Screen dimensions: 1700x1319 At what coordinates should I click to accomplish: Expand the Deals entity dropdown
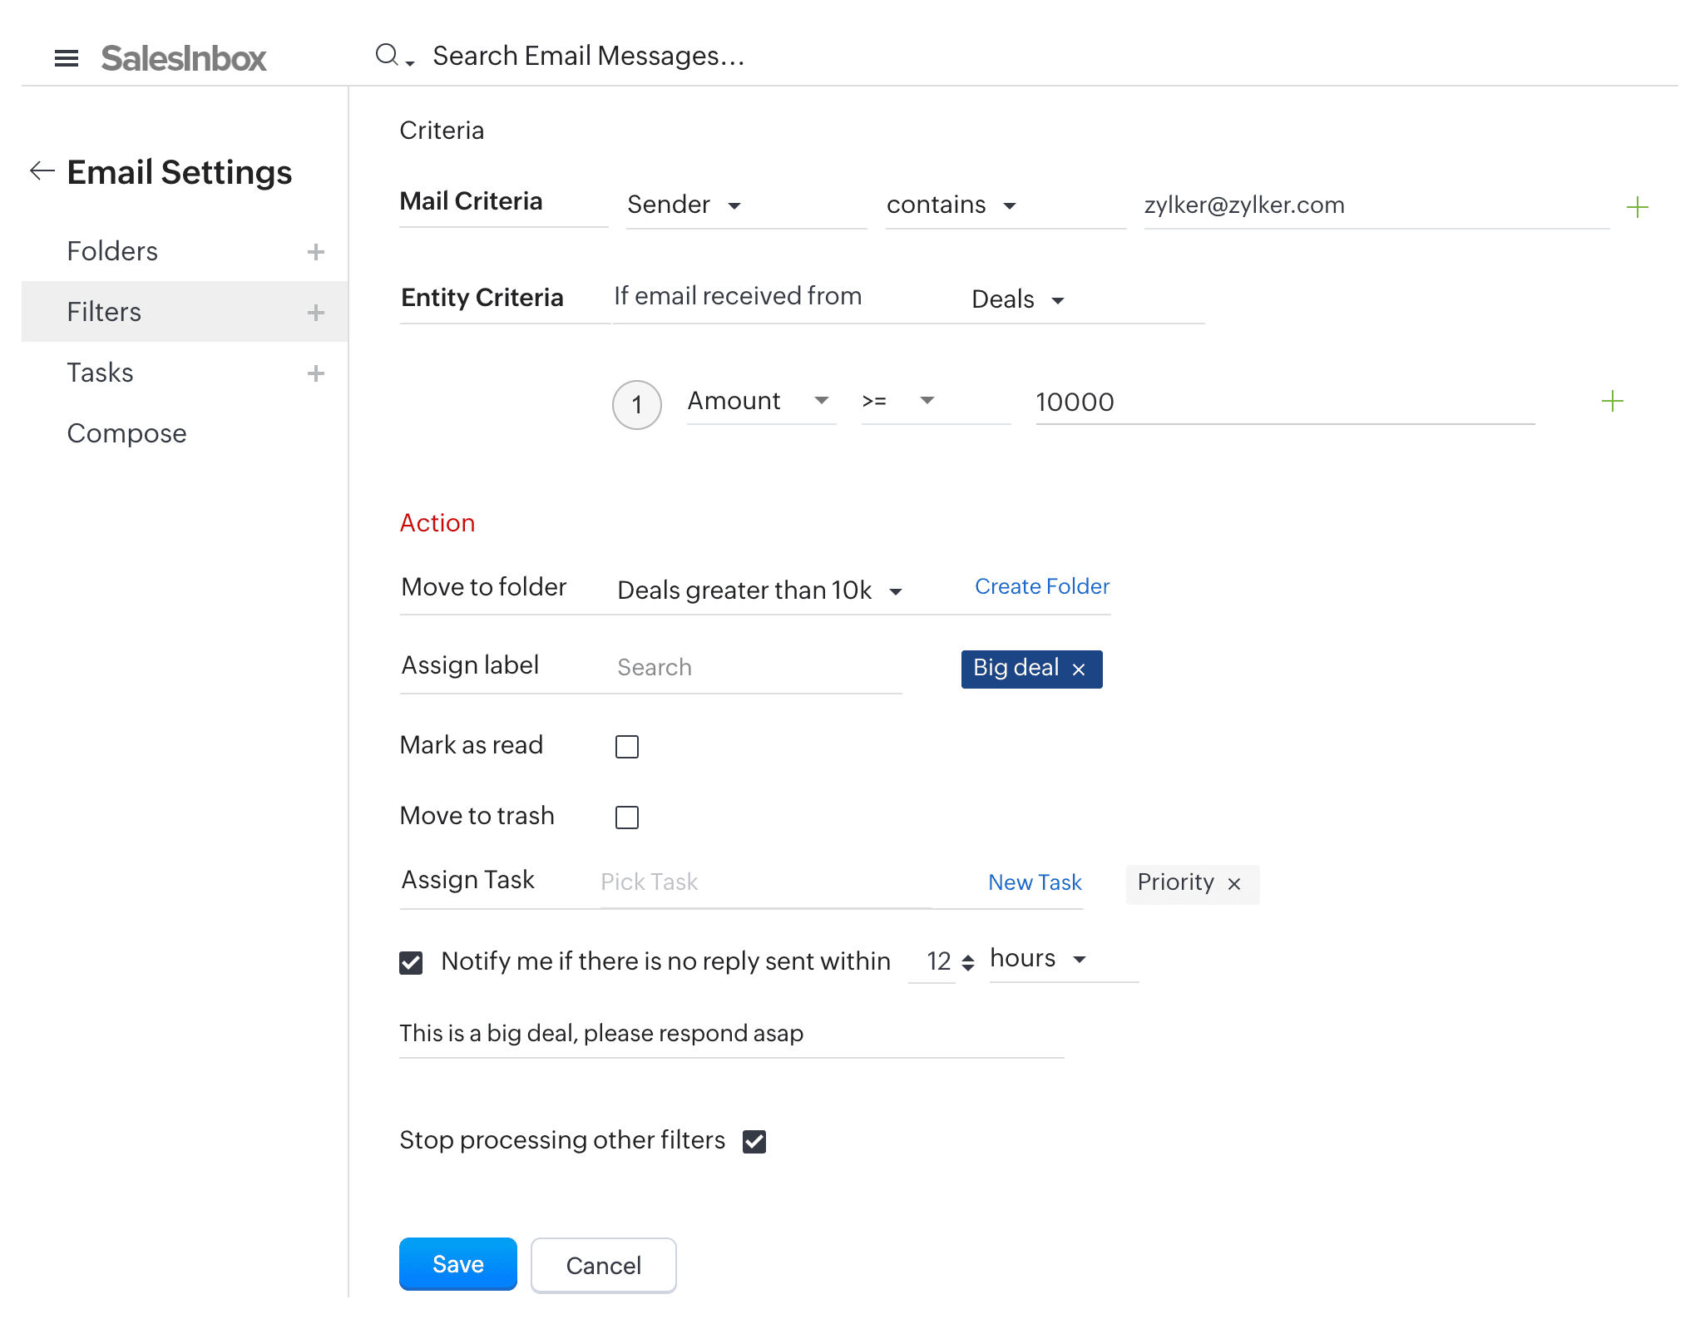[x=1018, y=300]
